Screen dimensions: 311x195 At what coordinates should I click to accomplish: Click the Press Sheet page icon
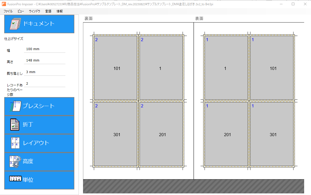16,106
